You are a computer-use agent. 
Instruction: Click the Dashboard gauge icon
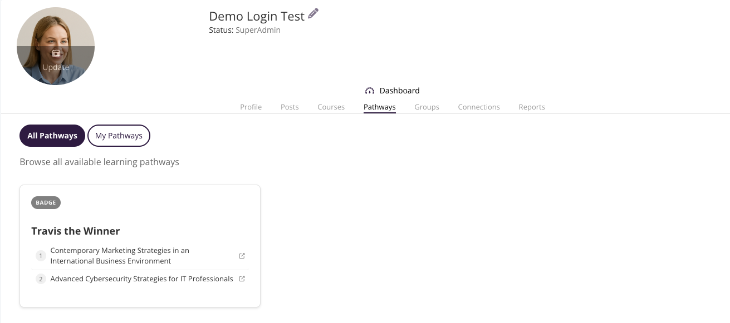[370, 91]
